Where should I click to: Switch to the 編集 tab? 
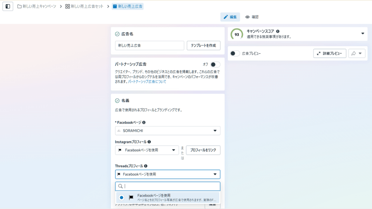[230, 17]
